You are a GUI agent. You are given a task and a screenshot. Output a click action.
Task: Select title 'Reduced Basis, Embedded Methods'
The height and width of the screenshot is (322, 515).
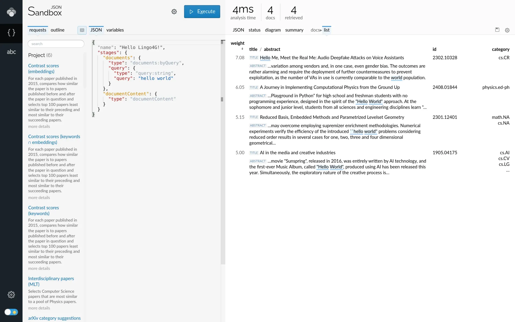tap(332, 117)
